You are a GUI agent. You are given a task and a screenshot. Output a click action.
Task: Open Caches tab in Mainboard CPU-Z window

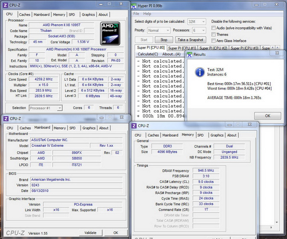coord(25,128)
